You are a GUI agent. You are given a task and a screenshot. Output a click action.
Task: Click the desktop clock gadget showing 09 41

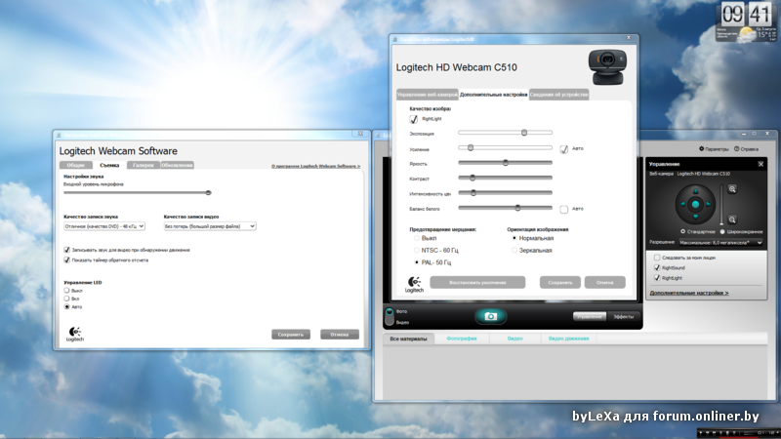pos(746,14)
